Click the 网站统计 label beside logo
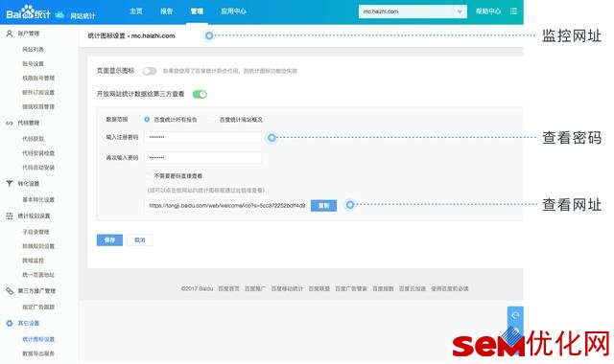The image size is (614, 364). (83, 16)
